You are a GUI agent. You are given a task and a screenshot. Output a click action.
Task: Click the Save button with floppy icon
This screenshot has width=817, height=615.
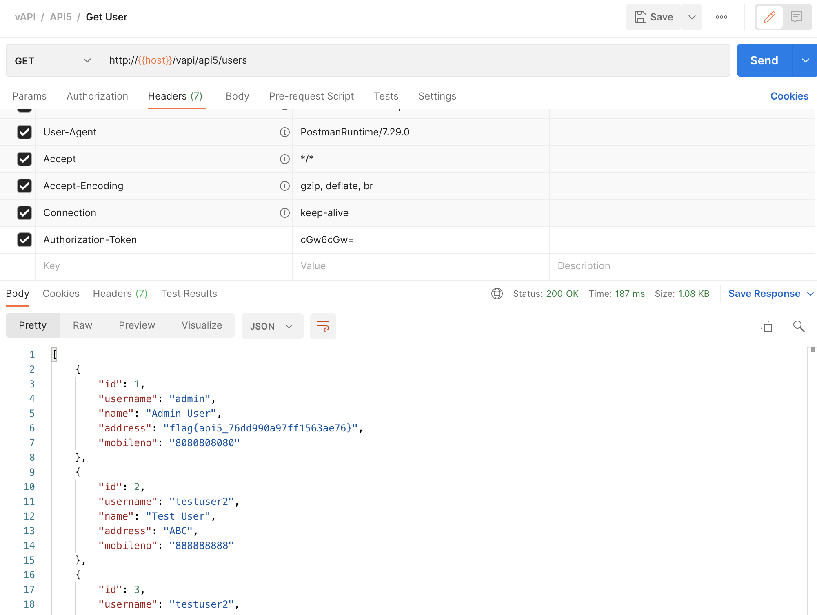click(654, 17)
